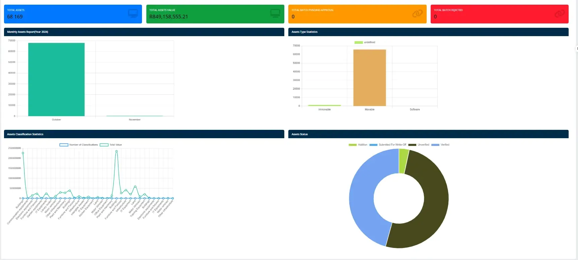
Task: Toggle the 'Verified' legend item
Action: click(x=440, y=145)
